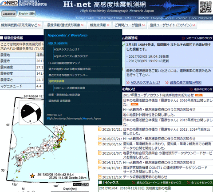Expand the ご質問/ユーザ登録 menu
This screenshot has width=213, height=192.
[130, 25]
